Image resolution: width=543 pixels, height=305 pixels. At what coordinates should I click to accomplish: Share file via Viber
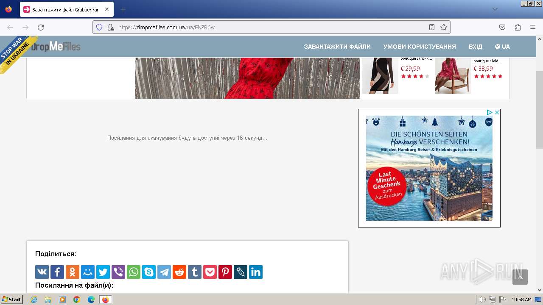[118, 272]
